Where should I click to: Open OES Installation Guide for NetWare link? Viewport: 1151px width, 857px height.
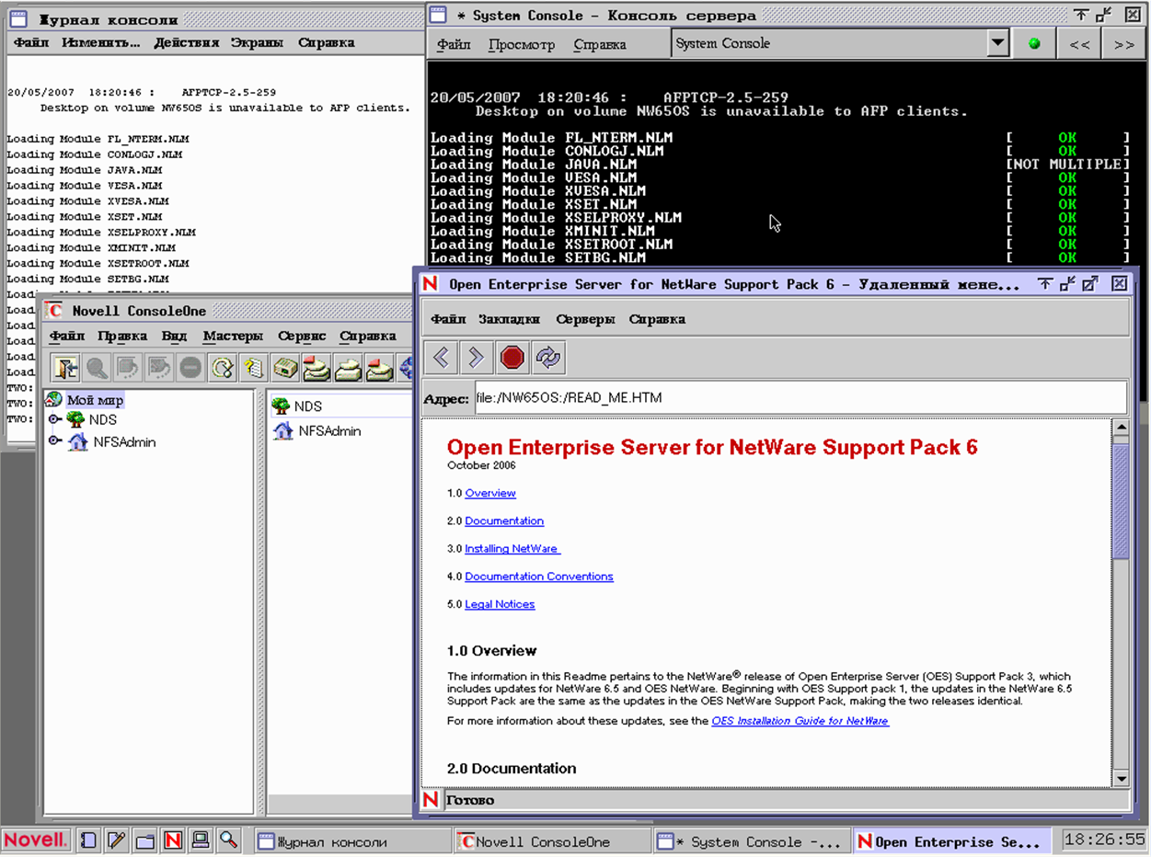click(x=800, y=721)
